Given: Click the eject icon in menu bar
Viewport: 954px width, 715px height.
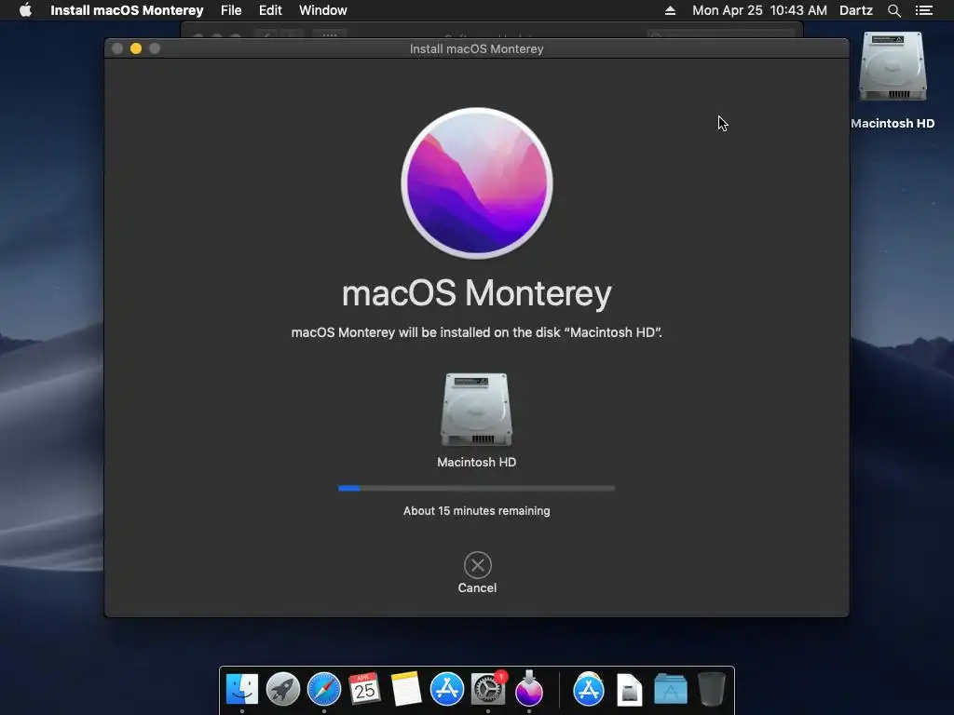Looking at the screenshot, I should pos(670,10).
